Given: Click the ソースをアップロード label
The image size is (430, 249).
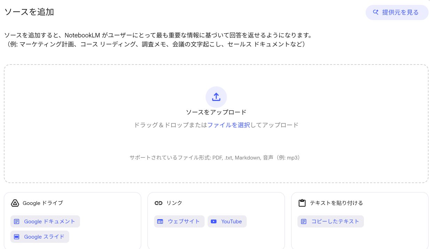Looking at the screenshot, I should click(x=216, y=112).
